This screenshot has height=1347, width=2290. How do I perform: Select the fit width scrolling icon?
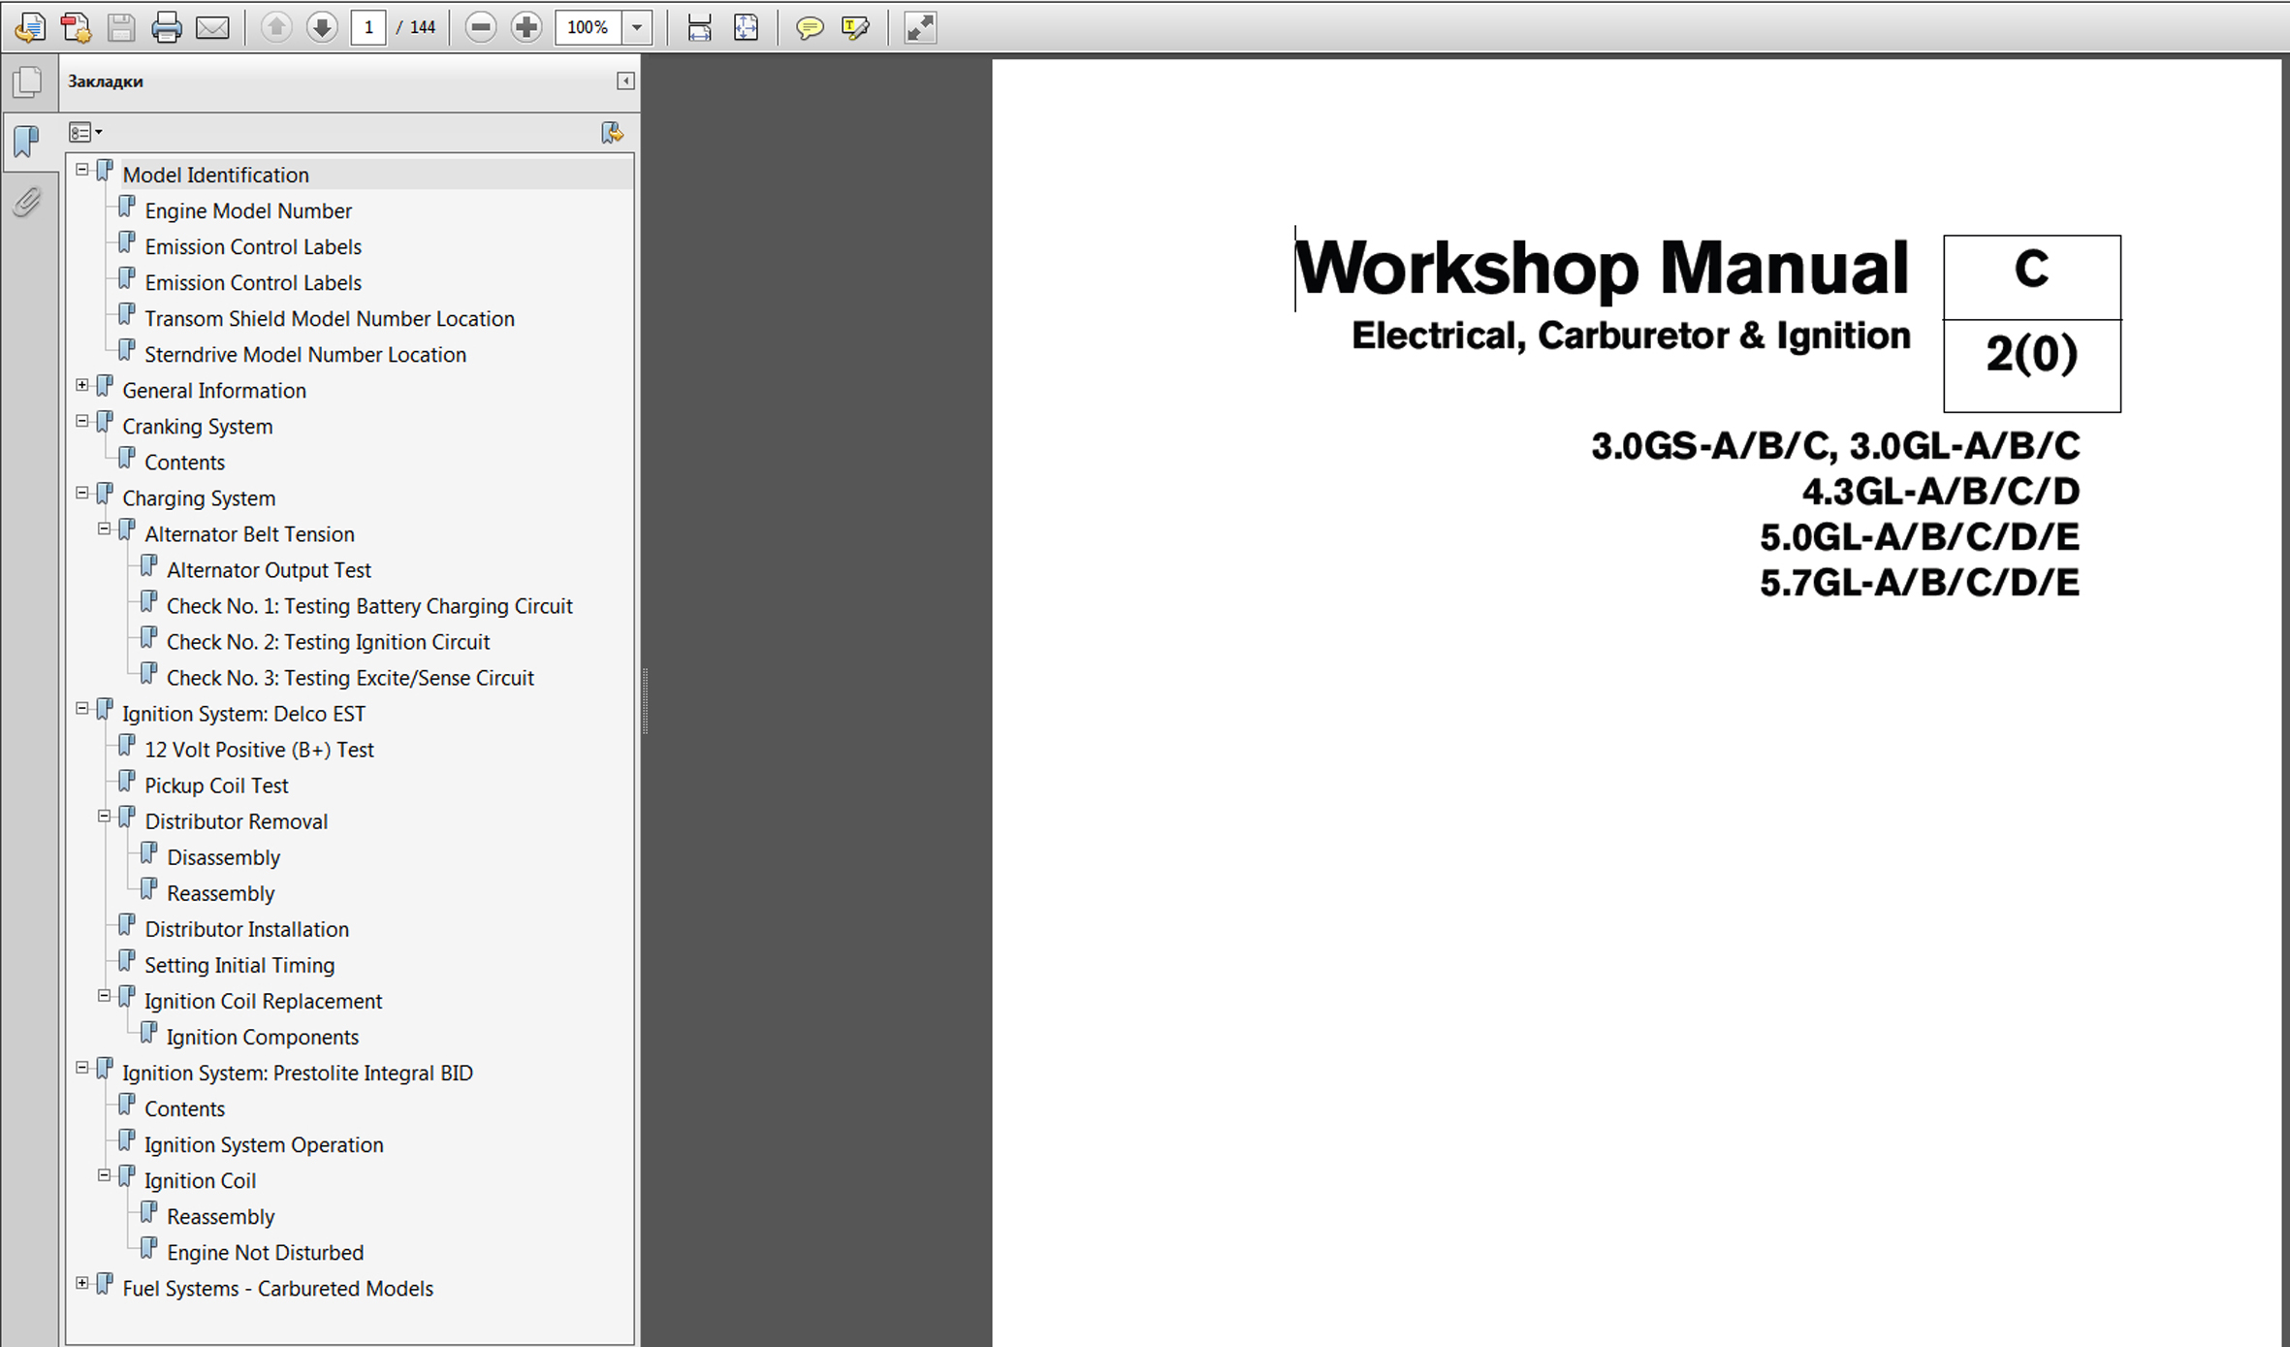tap(699, 27)
